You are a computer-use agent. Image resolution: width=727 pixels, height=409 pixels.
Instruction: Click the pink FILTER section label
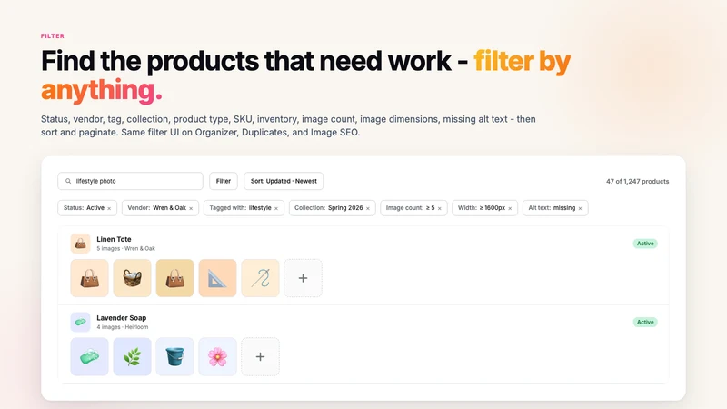[x=53, y=35]
